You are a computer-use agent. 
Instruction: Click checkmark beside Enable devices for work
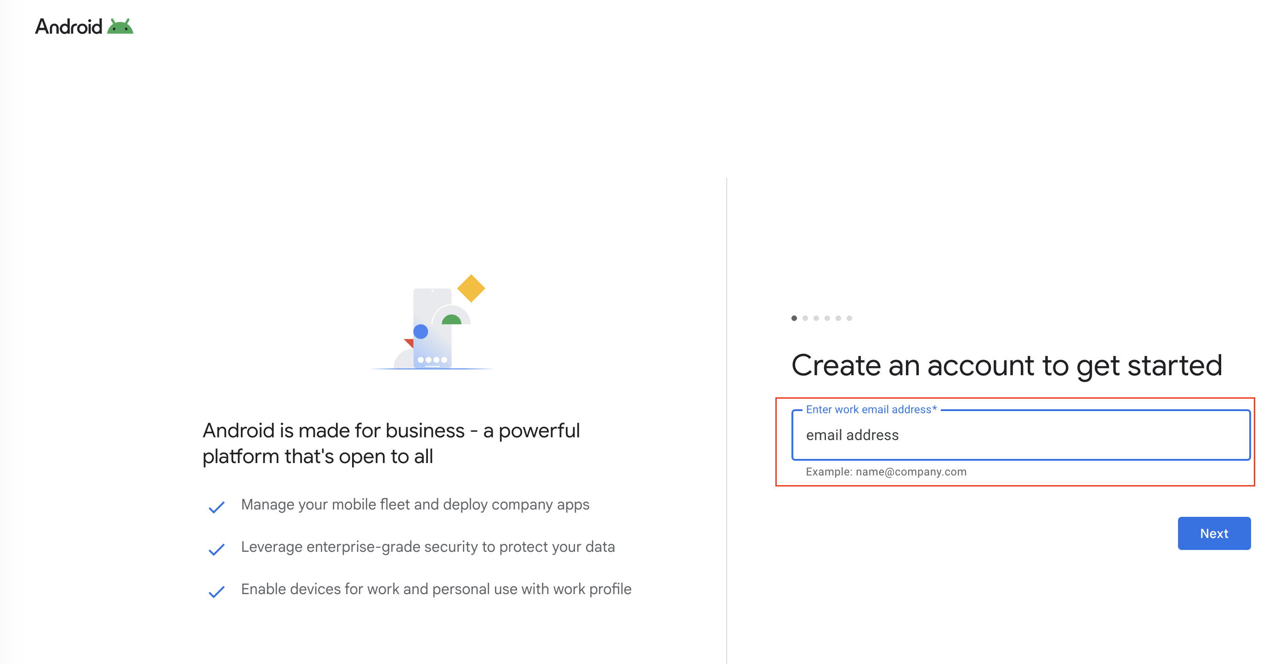216,591
